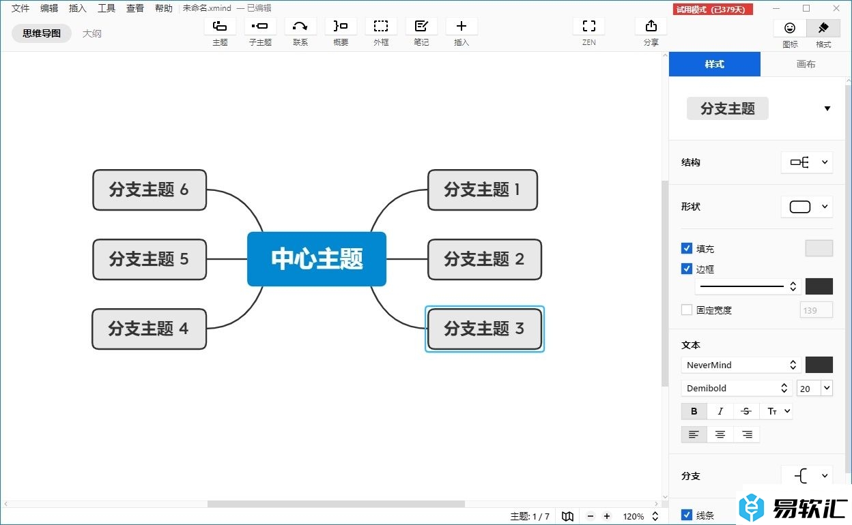Open the border line style selector
The width and height of the screenshot is (852, 525).
(748, 286)
